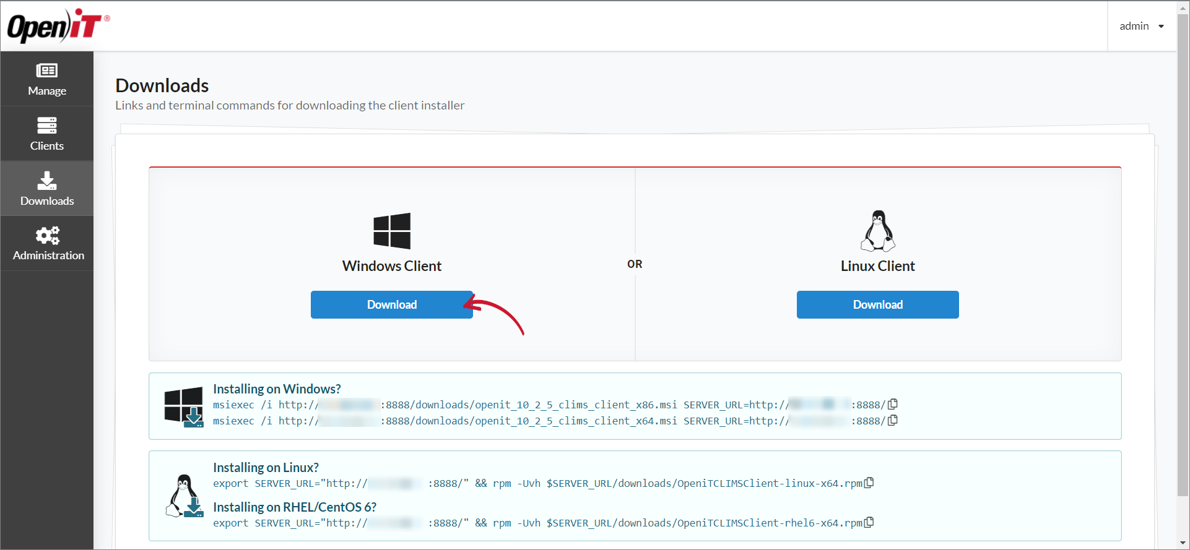Click the penguin download icon beside Installing on Linux
The width and height of the screenshot is (1190, 550).
pyautogui.click(x=184, y=496)
